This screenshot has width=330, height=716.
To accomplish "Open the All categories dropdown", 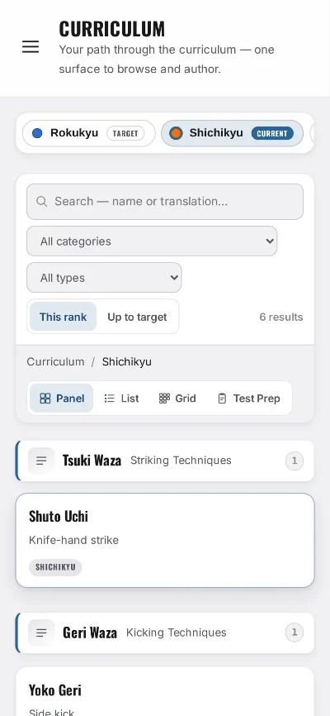I will tap(152, 241).
